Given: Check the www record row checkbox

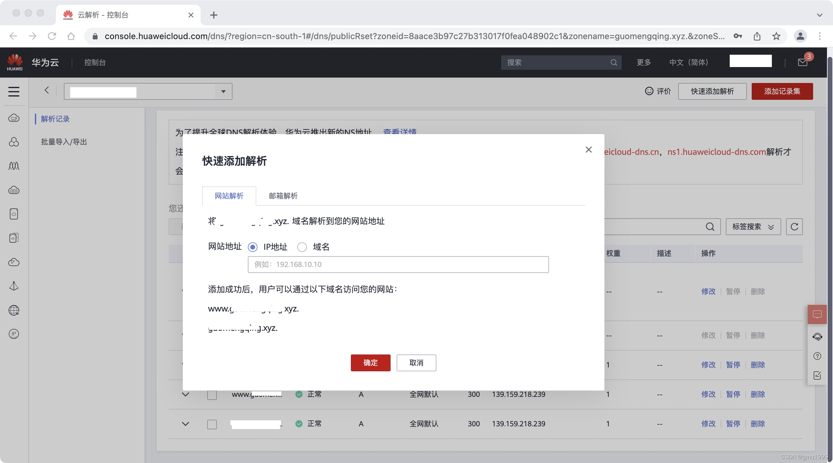Looking at the screenshot, I should tap(212, 394).
